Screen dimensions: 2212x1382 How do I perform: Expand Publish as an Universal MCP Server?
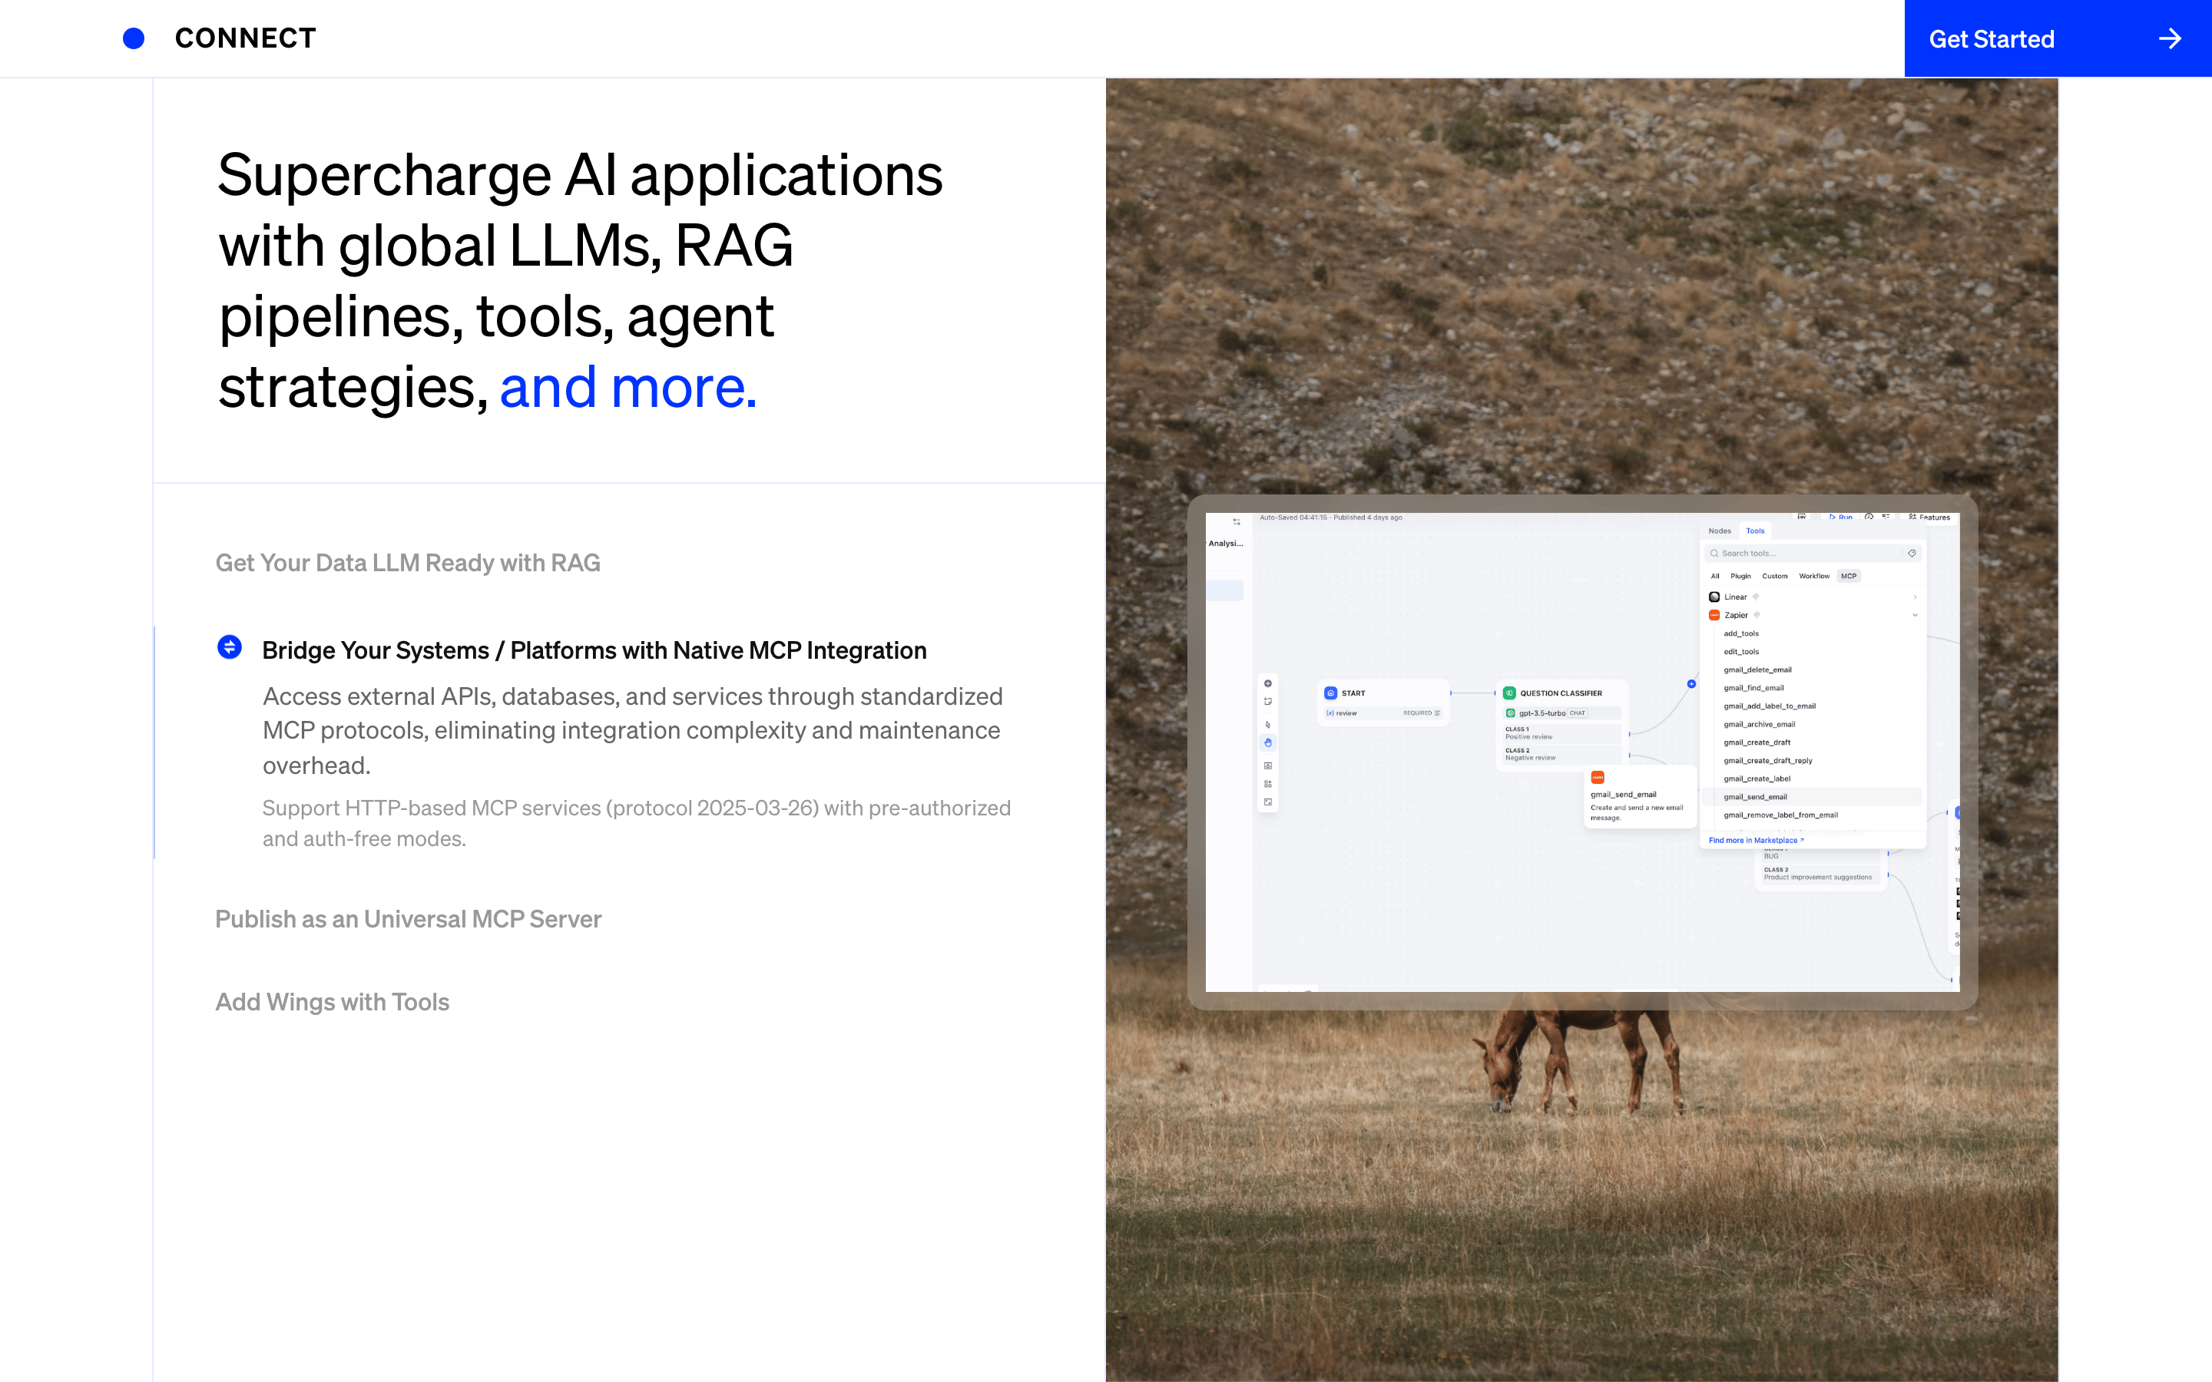408,918
